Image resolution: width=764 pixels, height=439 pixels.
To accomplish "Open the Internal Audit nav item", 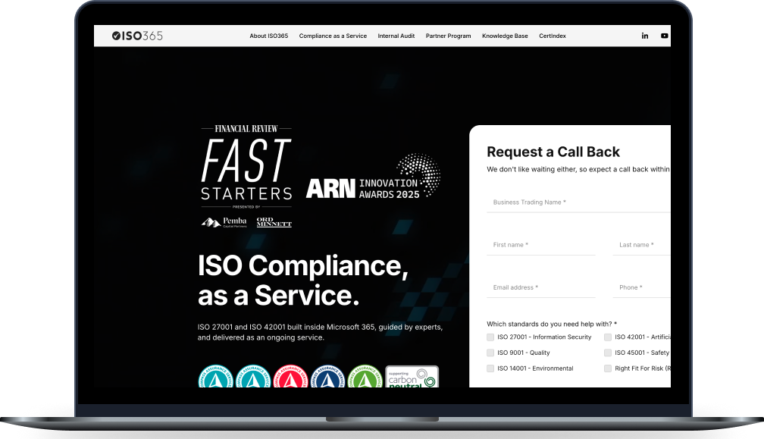I will (396, 36).
